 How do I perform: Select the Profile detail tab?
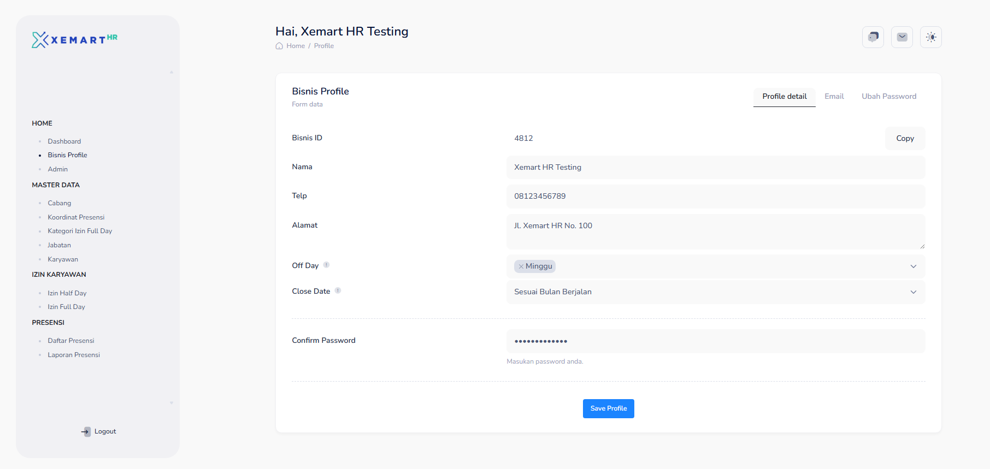pyautogui.click(x=784, y=96)
